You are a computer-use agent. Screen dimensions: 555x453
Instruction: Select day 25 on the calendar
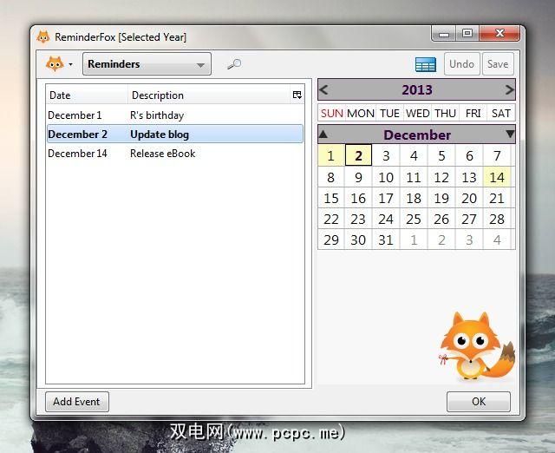(x=414, y=219)
